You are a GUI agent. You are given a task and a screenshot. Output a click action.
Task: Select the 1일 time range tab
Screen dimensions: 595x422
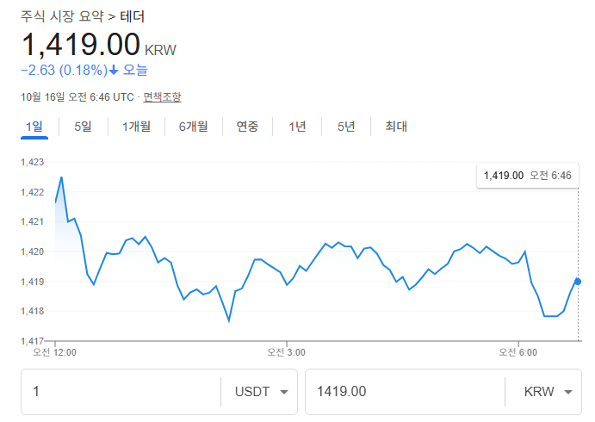(34, 127)
